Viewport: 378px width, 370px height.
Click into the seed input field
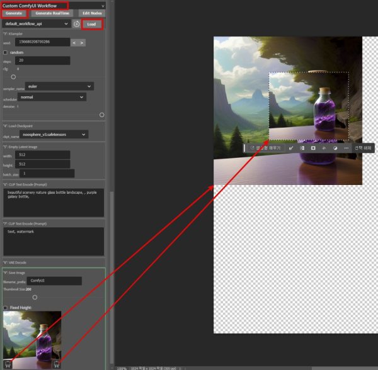coord(42,42)
